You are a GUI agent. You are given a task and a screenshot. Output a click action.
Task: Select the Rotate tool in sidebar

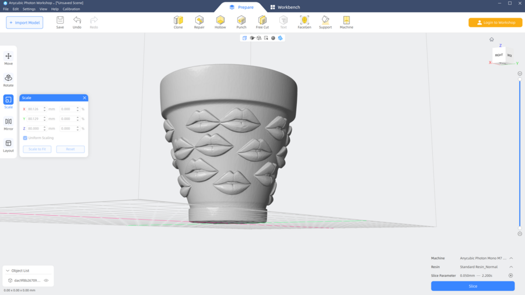point(8,80)
